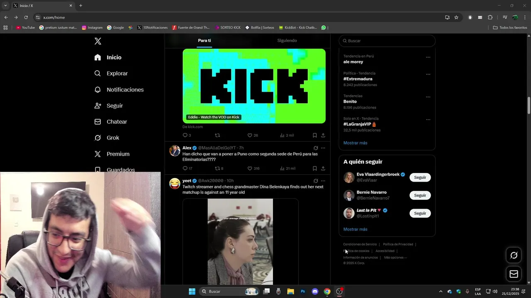Show more follow suggestions Mostrar más
The width and height of the screenshot is (531, 298).
[355, 229]
